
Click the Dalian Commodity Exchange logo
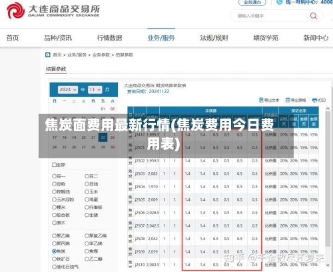coord(53,11)
